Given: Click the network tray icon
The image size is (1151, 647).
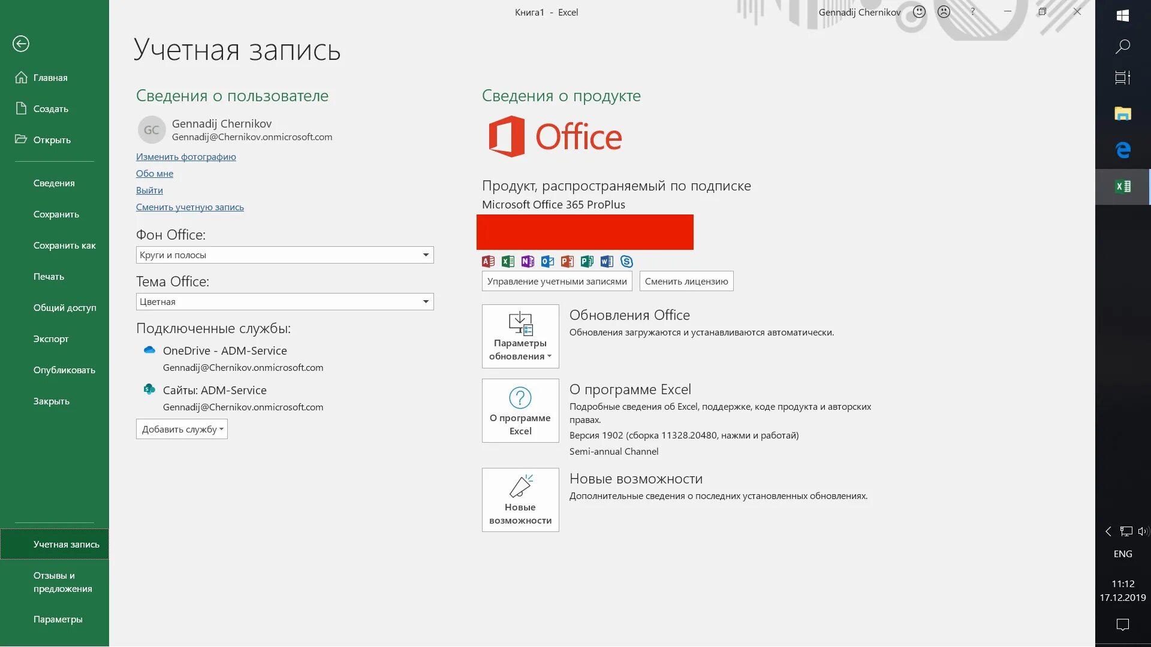Looking at the screenshot, I should pos(1126,531).
